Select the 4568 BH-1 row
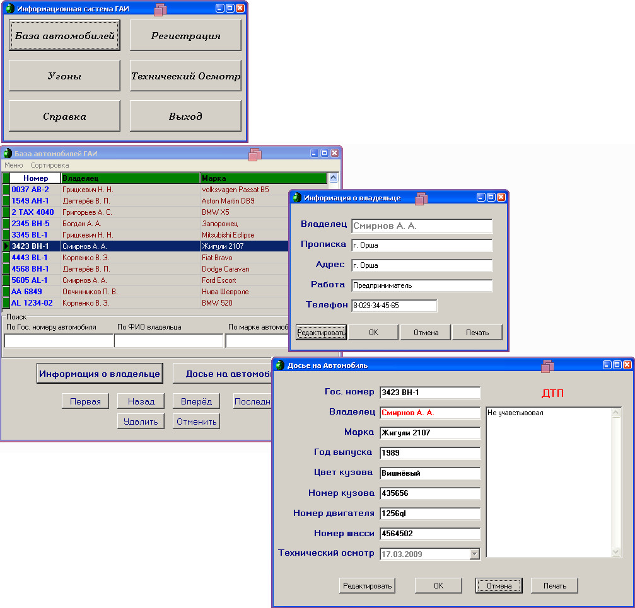The height and width of the screenshot is (608, 635). [x=146, y=268]
